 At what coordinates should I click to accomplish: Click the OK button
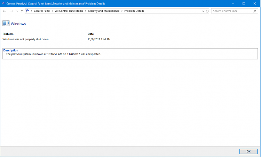tap(248, 151)
